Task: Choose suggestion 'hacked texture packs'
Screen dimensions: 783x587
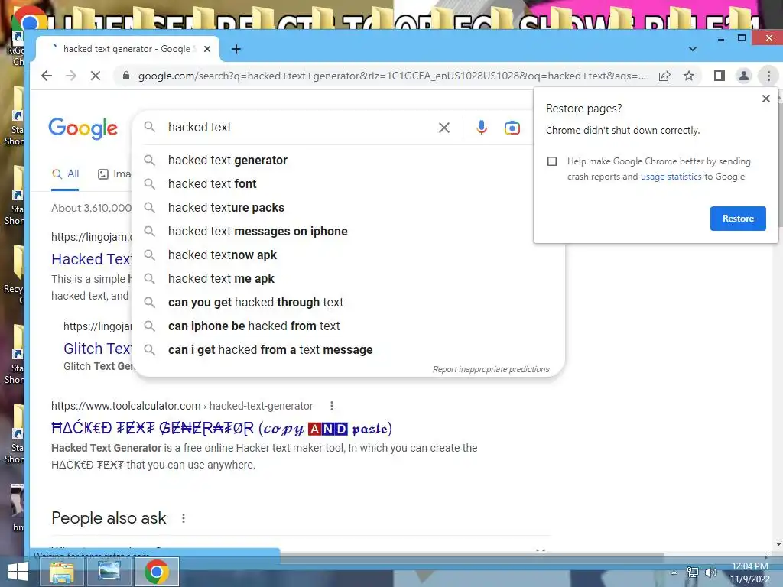Action: [x=349, y=208]
